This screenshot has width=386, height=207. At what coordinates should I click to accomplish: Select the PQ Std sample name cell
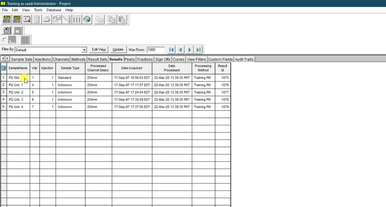[x=18, y=78]
